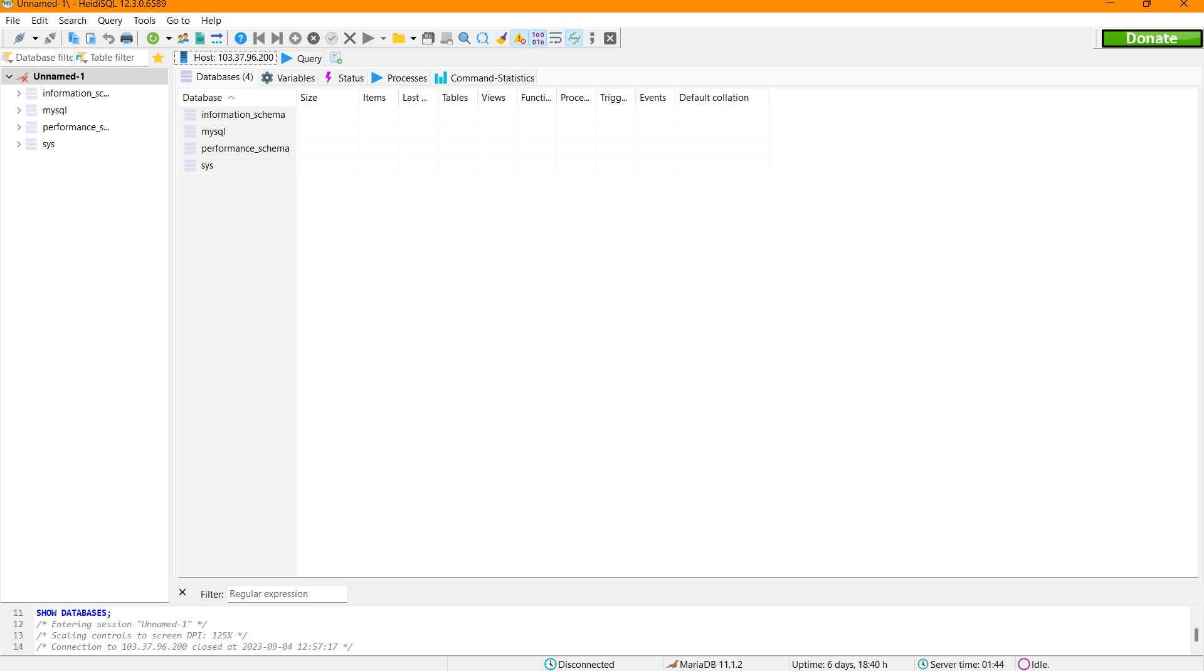Switch to the Status tab
Image resolution: width=1204 pixels, height=671 pixels.
coord(344,78)
